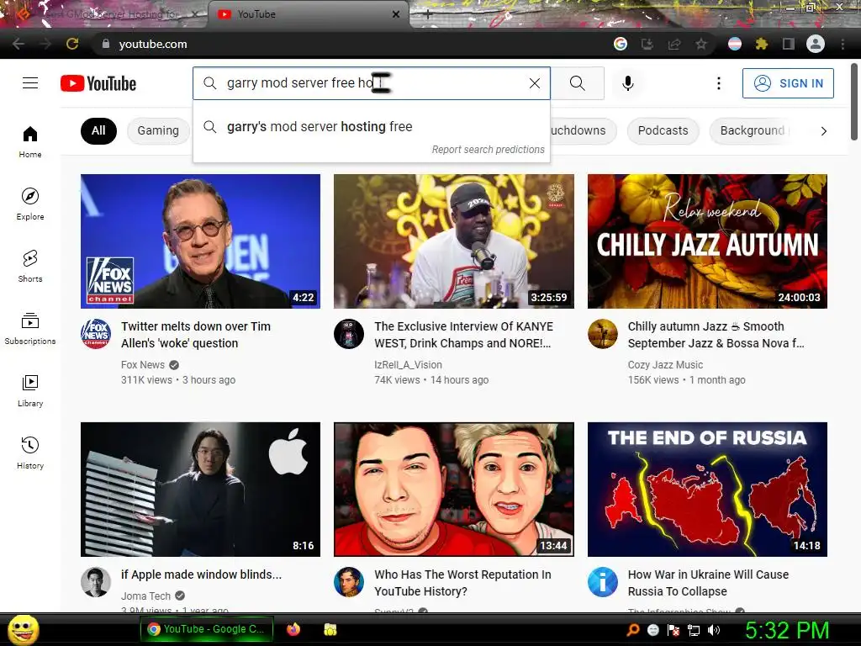Select the Podcasts filter chip

point(663,130)
